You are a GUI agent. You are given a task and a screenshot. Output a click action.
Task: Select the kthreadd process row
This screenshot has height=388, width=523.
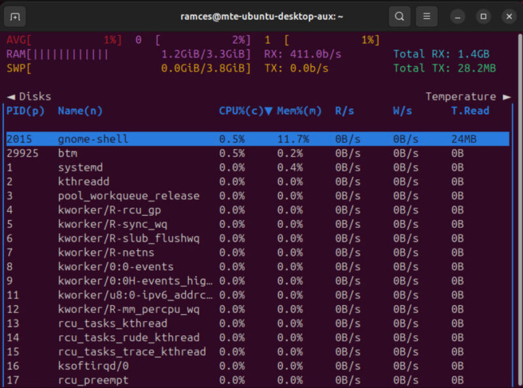[131, 181]
